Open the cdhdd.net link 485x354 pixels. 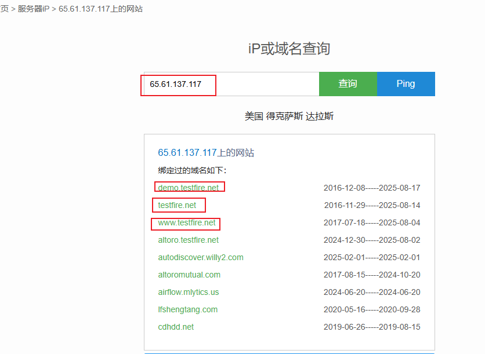(176, 327)
